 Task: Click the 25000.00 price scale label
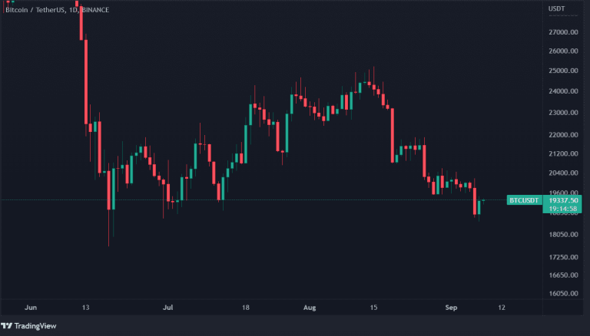point(563,71)
